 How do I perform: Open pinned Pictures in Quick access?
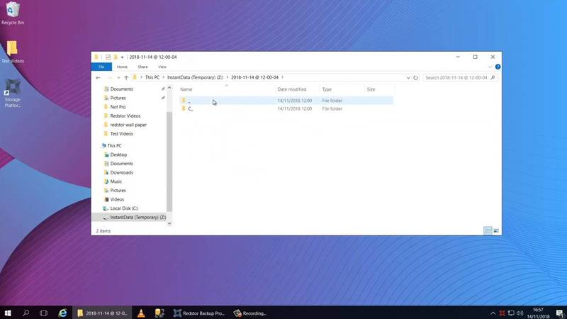pyautogui.click(x=118, y=98)
